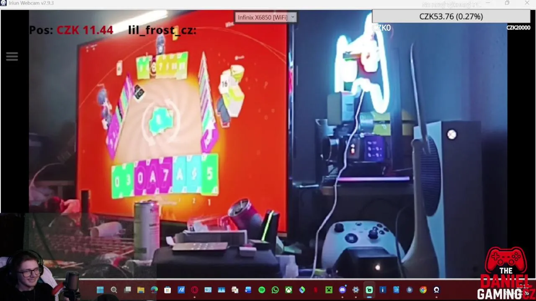
Task: Click the 'CZK20000' goal amount label
Action: [x=518, y=28]
